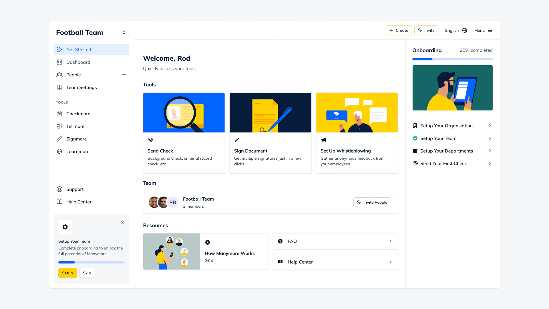Play How Manymore Works video thumbnail
The image size is (549, 309).
click(x=172, y=251)
